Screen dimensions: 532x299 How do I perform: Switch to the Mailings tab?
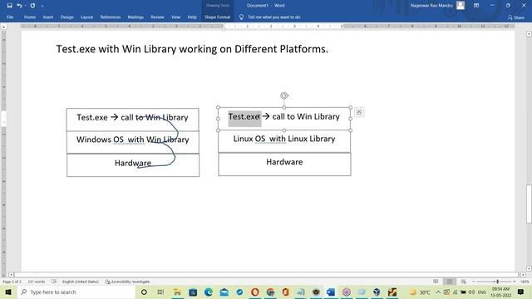pos(135,17)
